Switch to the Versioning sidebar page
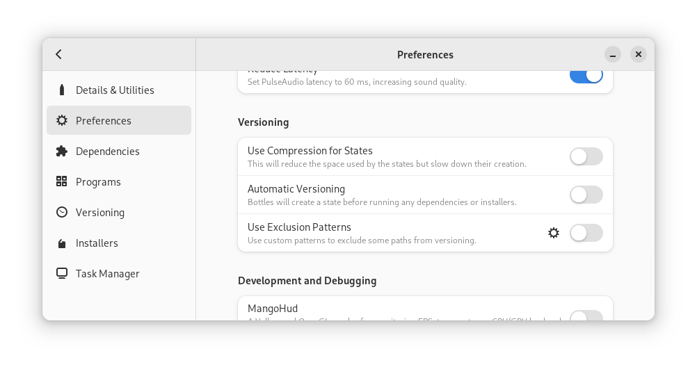Image resolution: width=697 pixels, height=367 pixels. click(x=99, y=212)
